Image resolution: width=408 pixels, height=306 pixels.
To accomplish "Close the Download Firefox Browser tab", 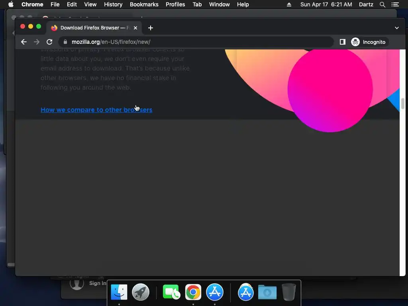I will (135, 28).
